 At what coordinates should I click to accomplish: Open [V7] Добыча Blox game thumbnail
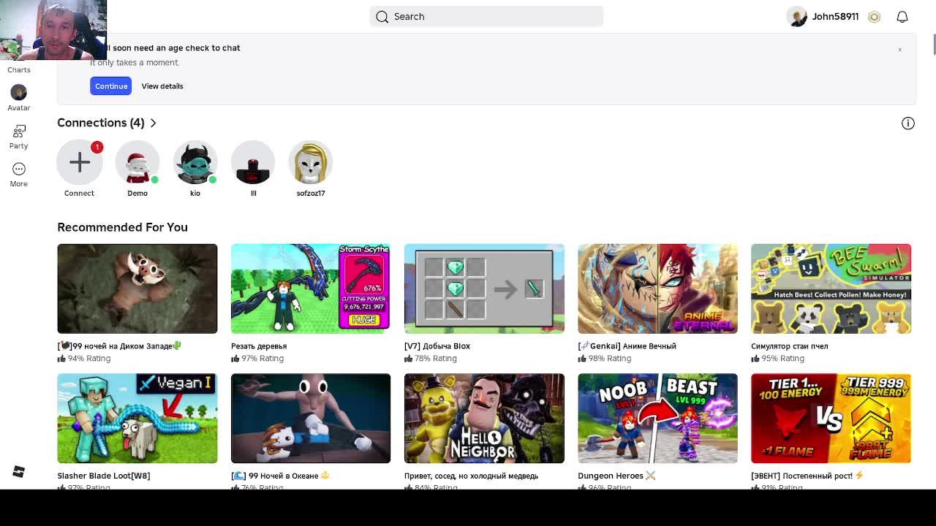484,289
